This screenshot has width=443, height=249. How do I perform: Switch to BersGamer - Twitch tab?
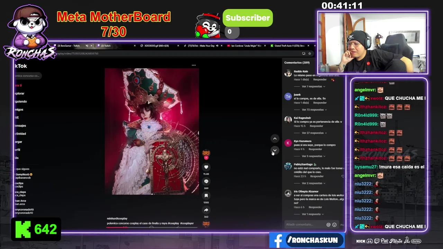(x=69, y=46)
